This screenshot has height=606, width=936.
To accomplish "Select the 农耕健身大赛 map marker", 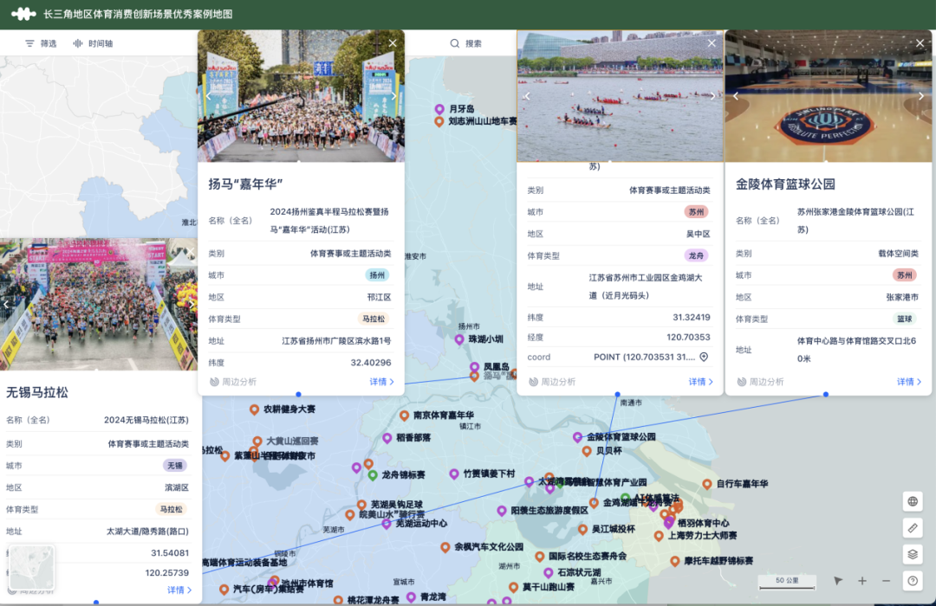I will pyautogui.click(x=254, y=409).
